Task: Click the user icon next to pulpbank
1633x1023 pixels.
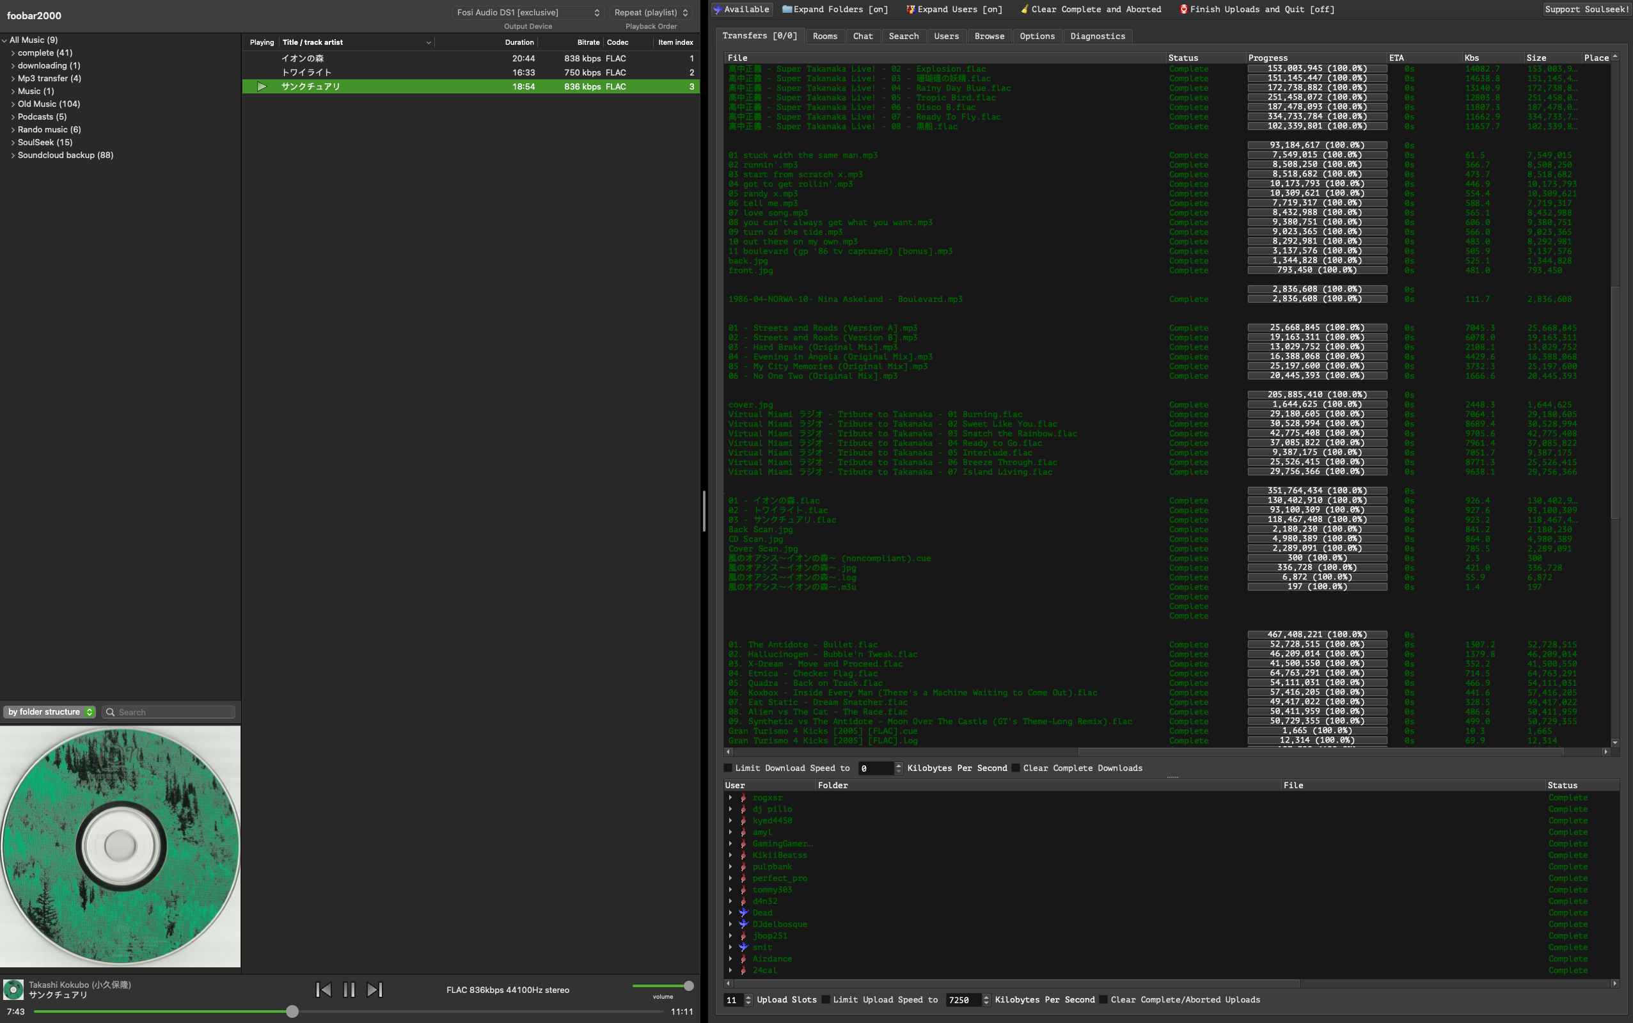Action: click(x=743, y=867)
